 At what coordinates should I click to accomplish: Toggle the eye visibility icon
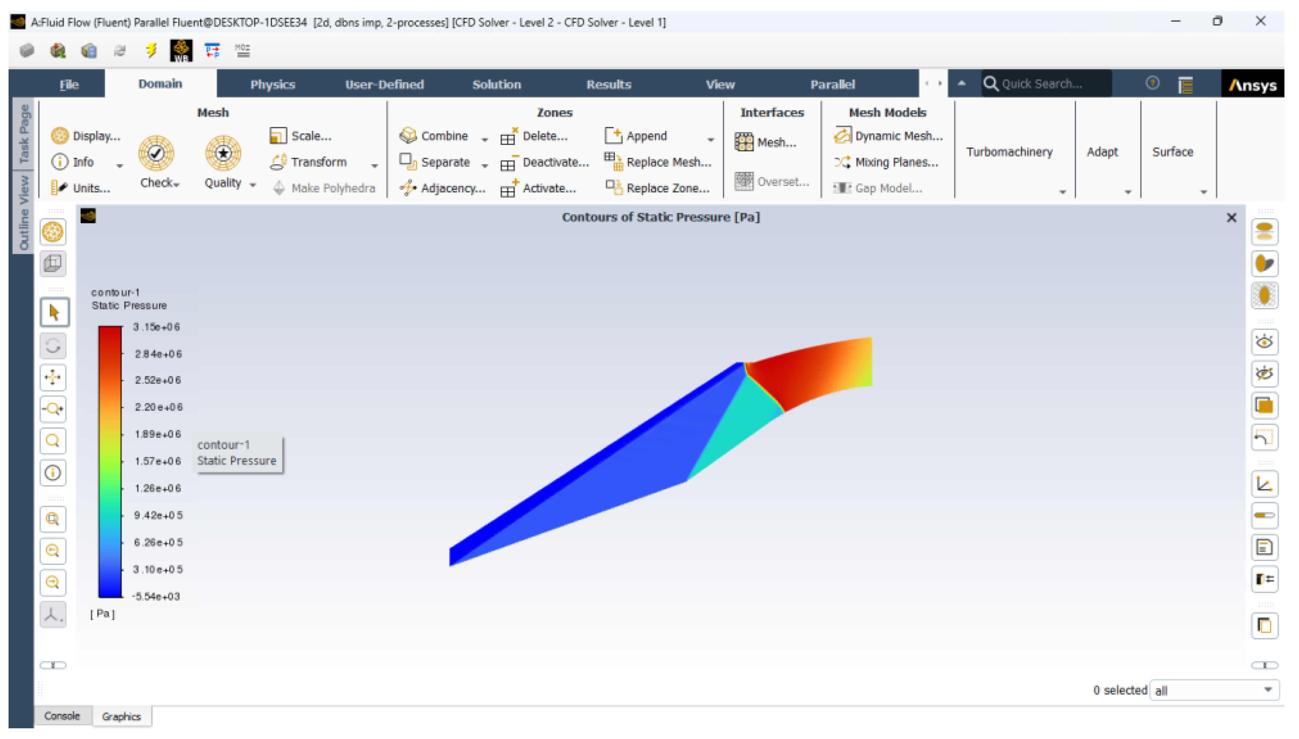(x=1263, y=342)
